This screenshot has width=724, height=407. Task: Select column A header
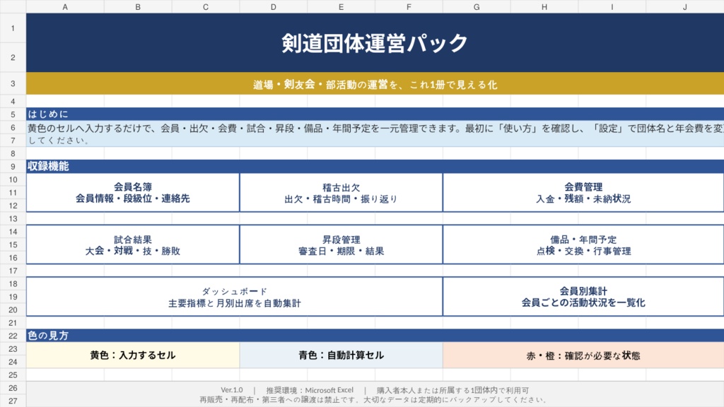point(65,6)
